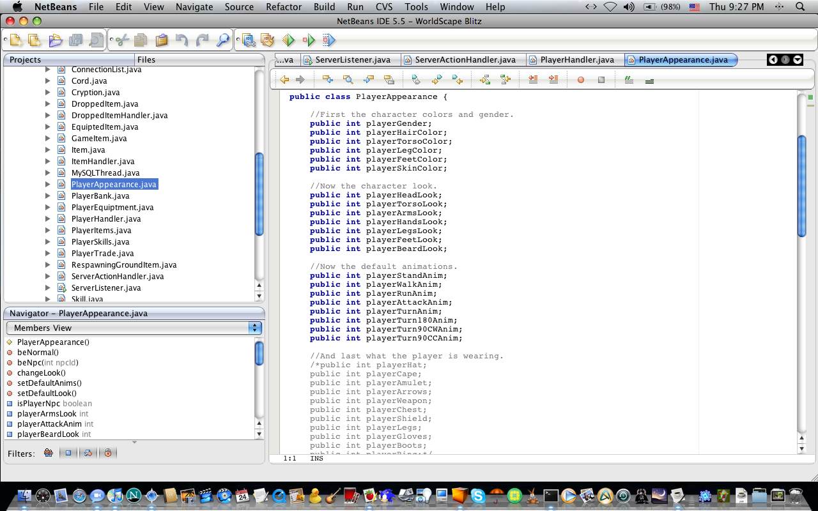The width and height of the screenshot is (818, 511).
Task: Select beNpc(int npcId) in Navigator
Action: [x=48, y=362]
